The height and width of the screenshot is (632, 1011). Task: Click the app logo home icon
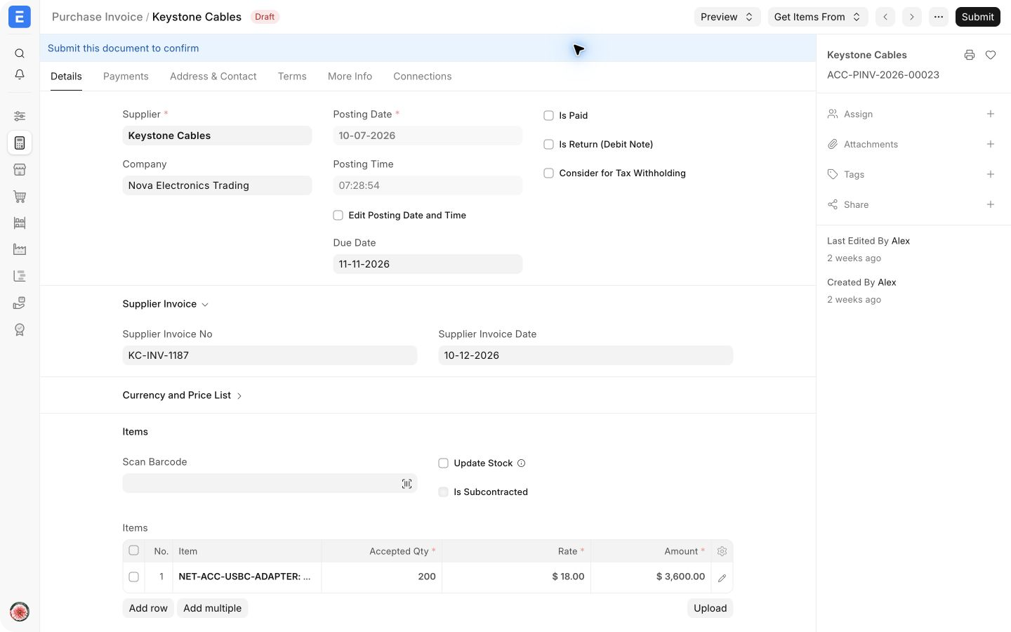20,17
